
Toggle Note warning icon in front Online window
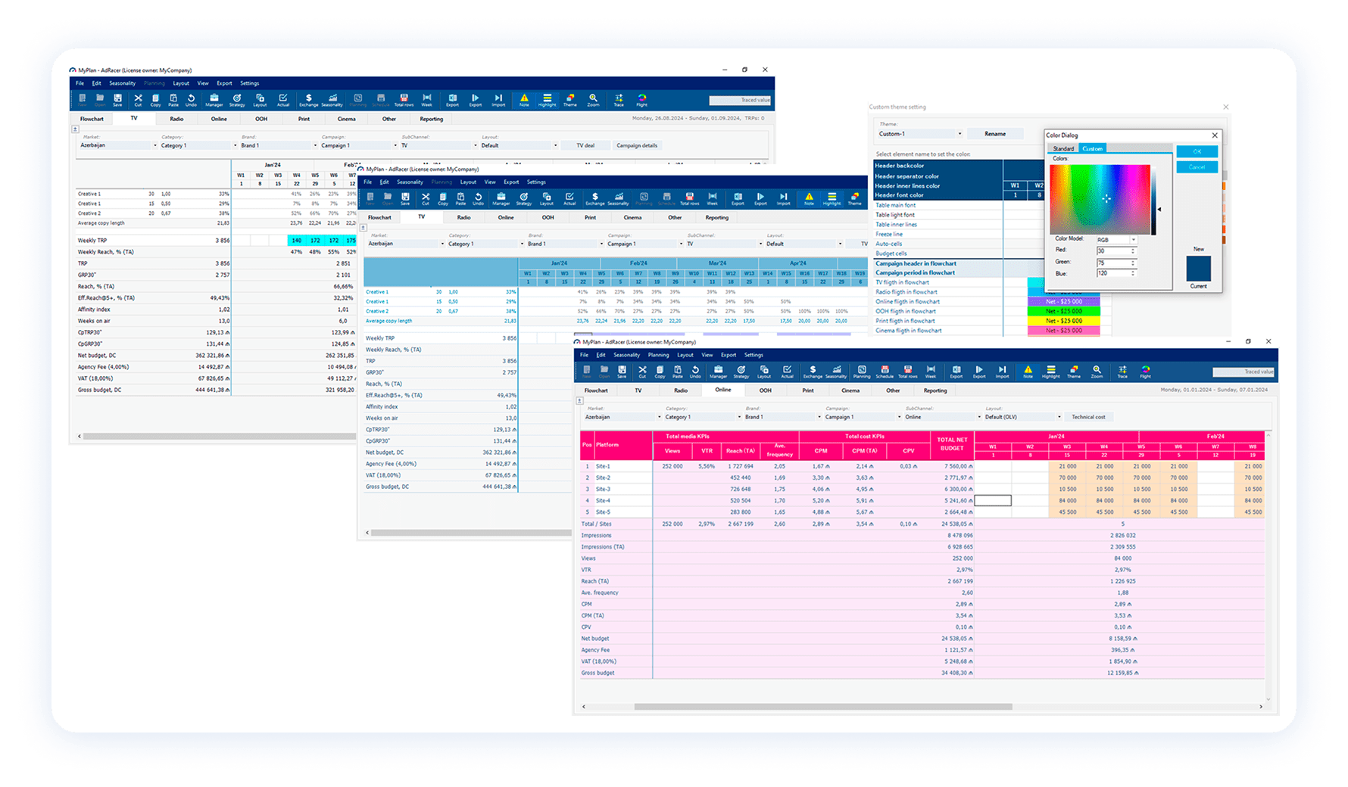pos(1028,371)
